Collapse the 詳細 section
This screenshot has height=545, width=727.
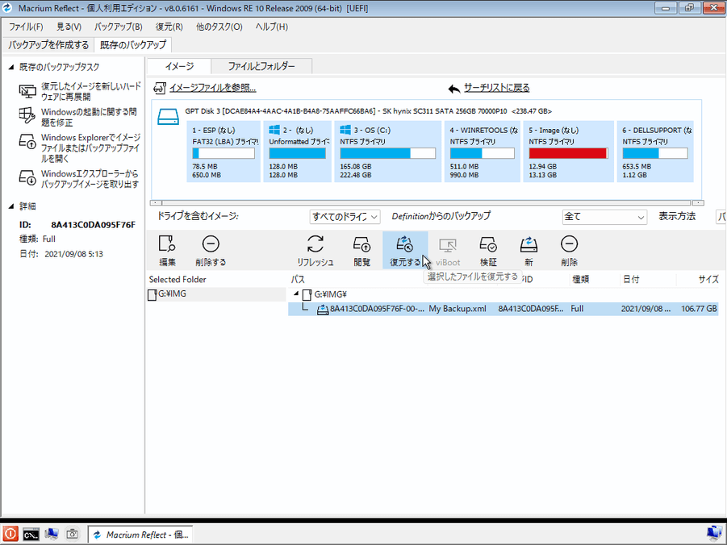11,206
